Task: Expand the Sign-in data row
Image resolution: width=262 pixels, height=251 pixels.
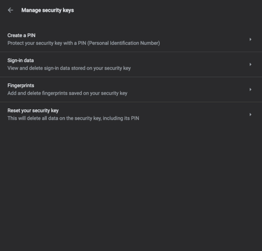Action: coord(131,64)
